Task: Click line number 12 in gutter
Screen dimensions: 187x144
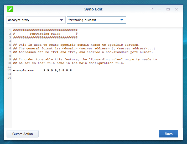Action: tap(9, 70)
